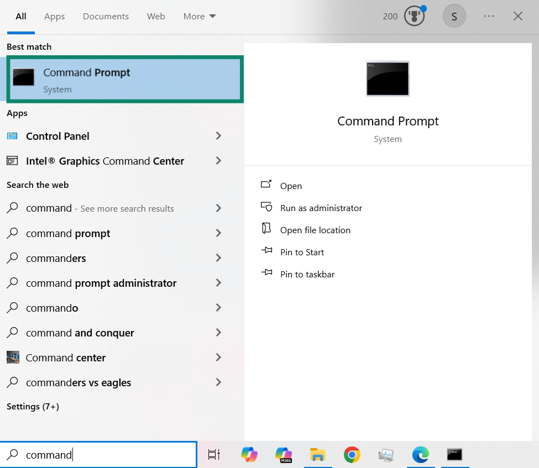
Task: Select the Command Prompt taskbar icon
Action: [454, 455]
